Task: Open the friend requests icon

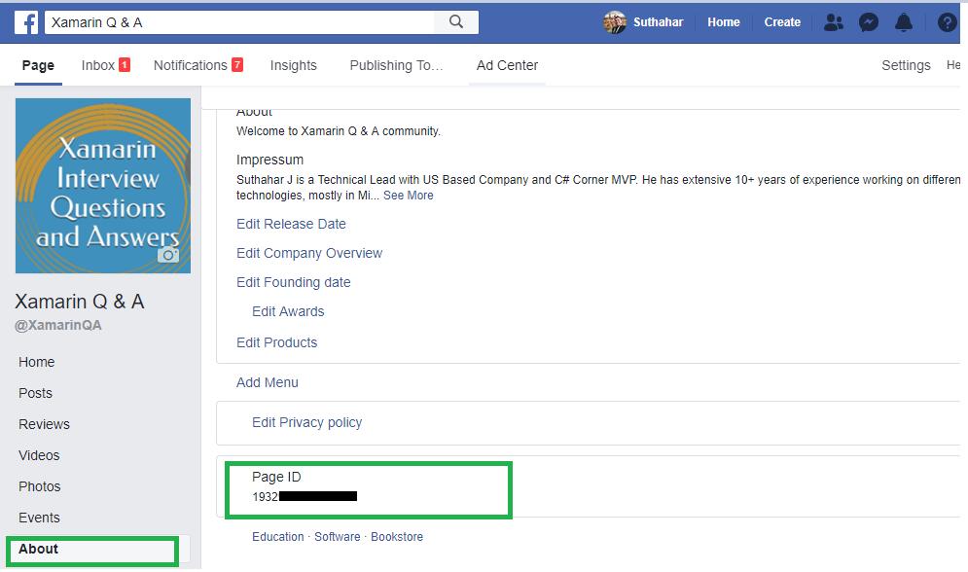Action: point(834,22)
